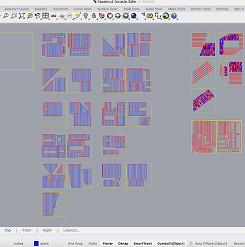Image resolution: width=245 pixels, height=247 pixels.
Task: Open the Surface Tools tab
Action: [x=108, y=9]
